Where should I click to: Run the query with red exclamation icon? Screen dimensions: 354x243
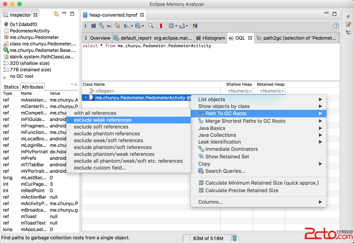point(161,26)
